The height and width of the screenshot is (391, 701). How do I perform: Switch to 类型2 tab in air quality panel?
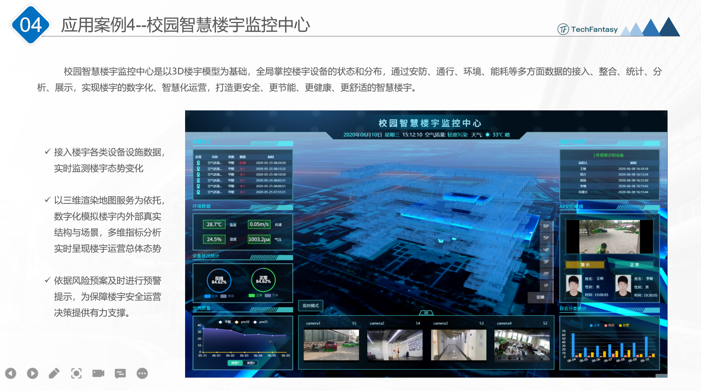[251, 363]
